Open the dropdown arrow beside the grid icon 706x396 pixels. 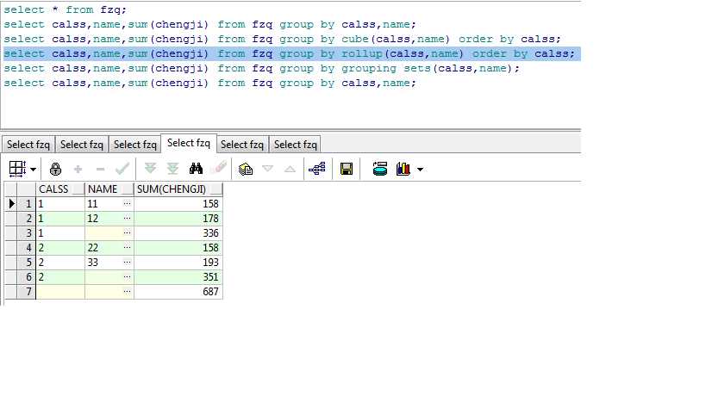[x=34, y=170]
